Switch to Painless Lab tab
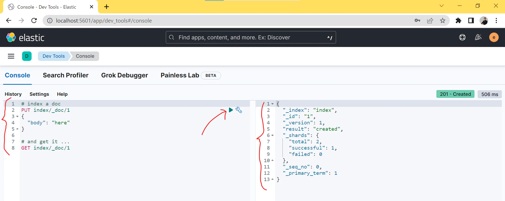The height and width of the screenshot is (201, 505). coord(180,75)
